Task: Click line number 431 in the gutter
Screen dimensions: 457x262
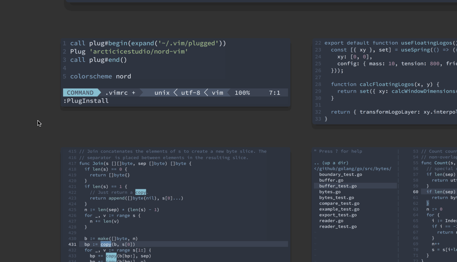Action: (72, 244)
